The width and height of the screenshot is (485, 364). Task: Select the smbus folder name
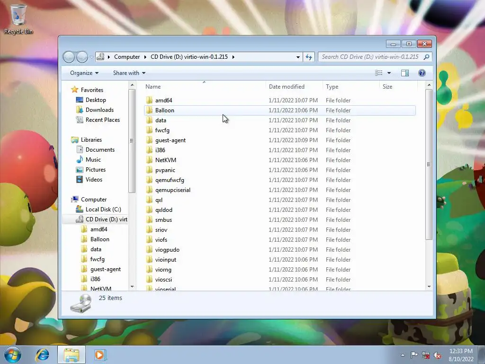tap(163, 220)
